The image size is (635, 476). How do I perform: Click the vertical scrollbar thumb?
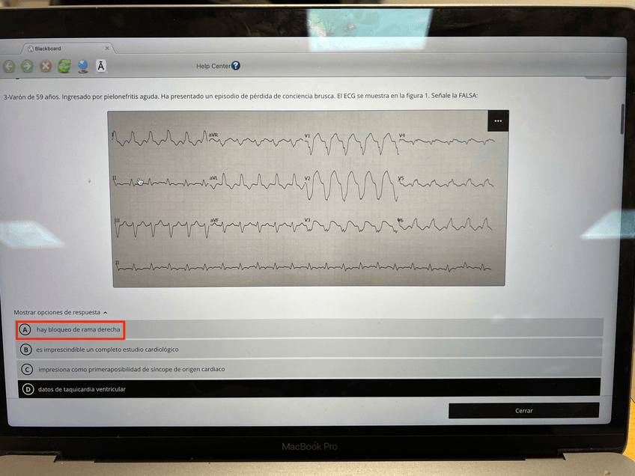click(x=622, y=119)
